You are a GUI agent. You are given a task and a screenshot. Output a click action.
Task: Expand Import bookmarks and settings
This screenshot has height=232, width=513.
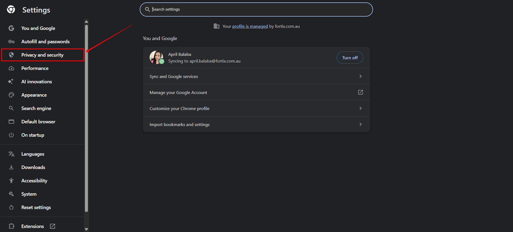click(x=360, y=124)
